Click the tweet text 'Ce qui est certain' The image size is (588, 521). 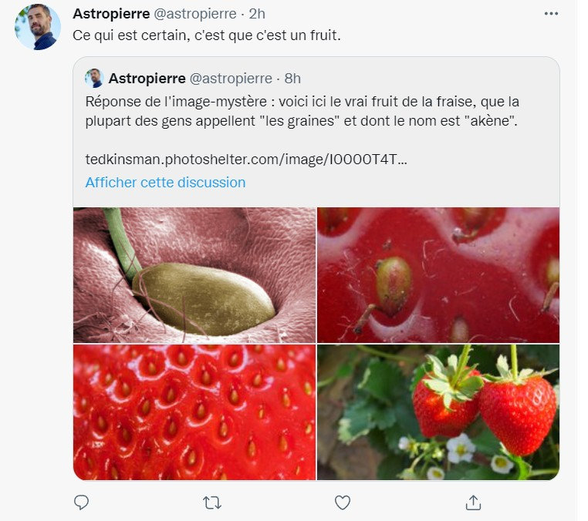coord(207,35)
